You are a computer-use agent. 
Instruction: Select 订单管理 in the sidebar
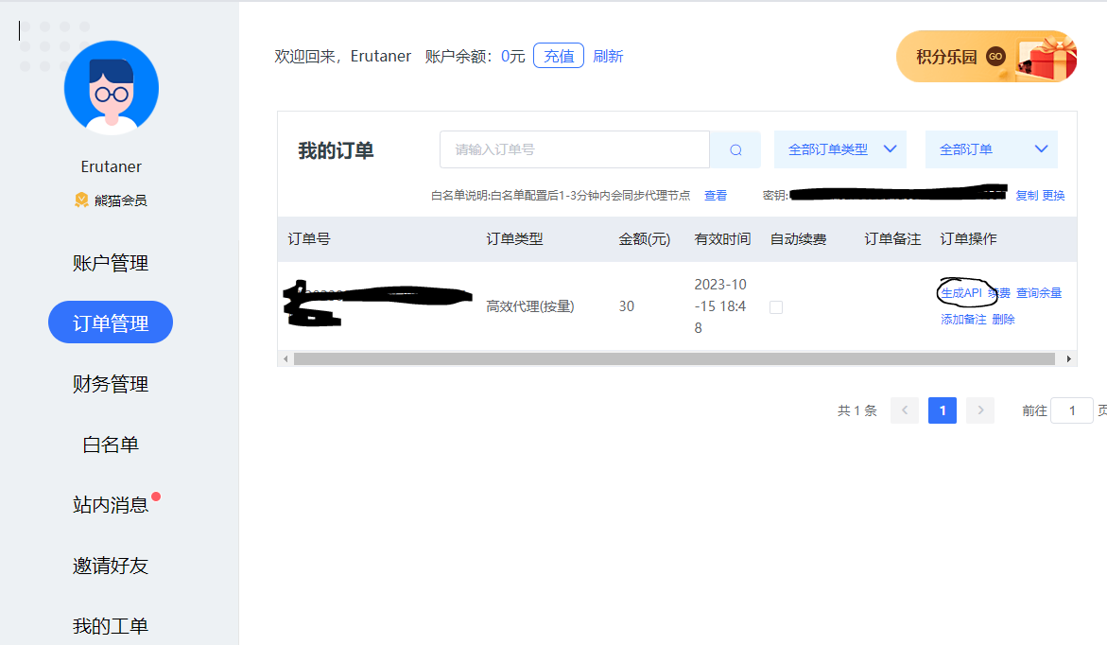pyautogui.click(x=111, y=322)
